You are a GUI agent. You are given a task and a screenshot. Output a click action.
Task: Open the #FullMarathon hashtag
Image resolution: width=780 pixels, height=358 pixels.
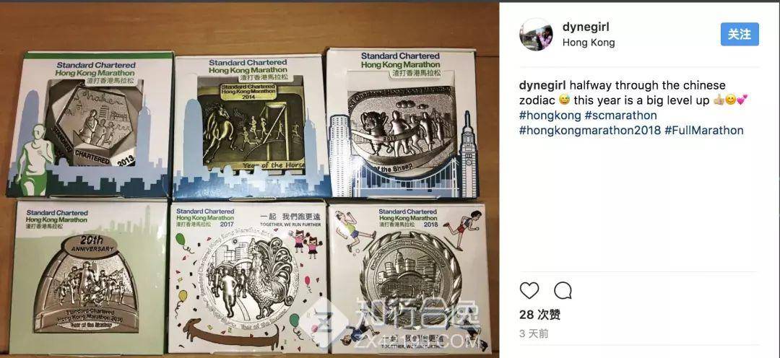(x=704, y=130)
